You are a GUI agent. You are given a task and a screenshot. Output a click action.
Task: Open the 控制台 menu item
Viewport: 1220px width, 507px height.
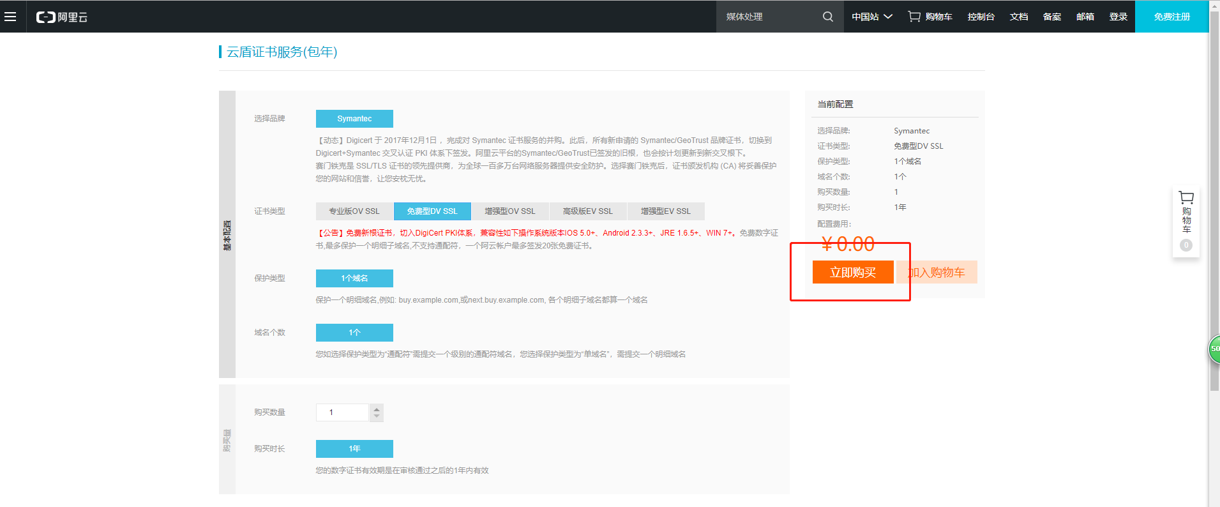point(981,17)
